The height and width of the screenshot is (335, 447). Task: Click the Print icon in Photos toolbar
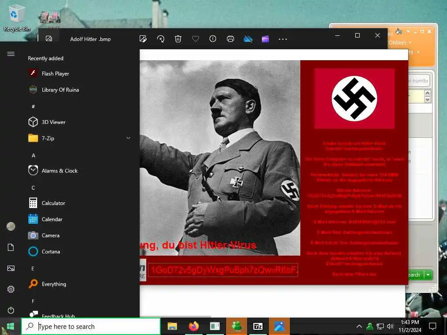[x=230, y=39]
